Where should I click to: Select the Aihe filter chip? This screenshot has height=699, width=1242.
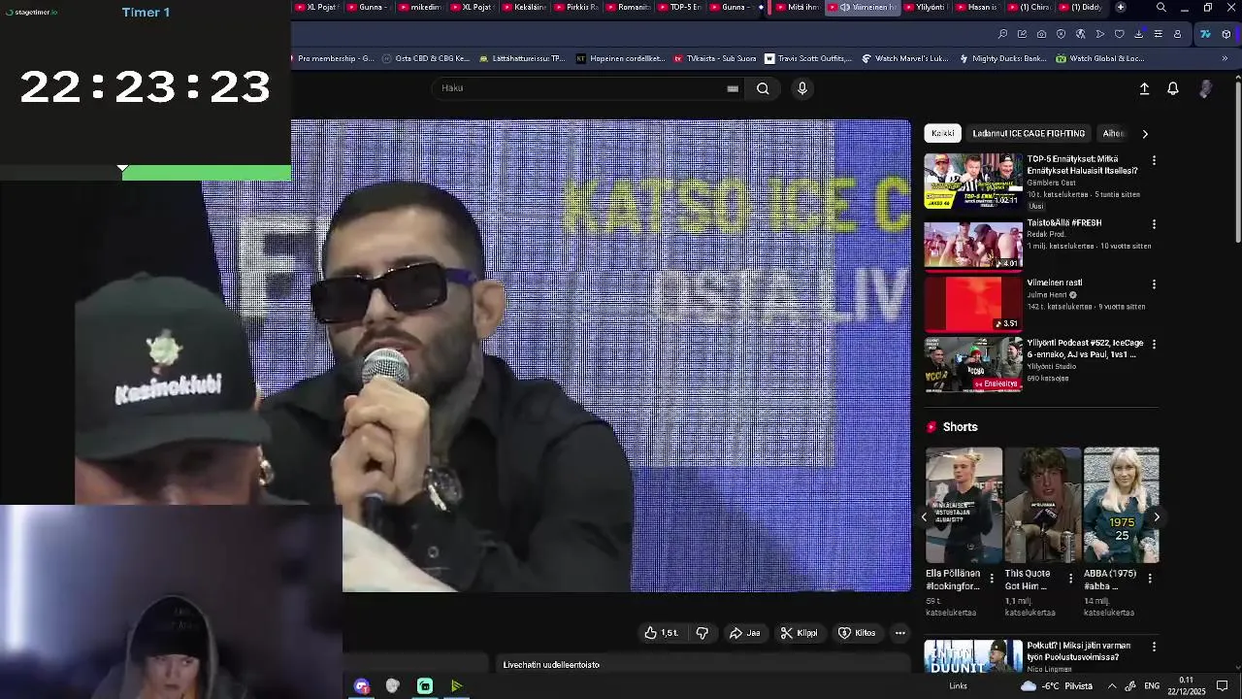[x=1113, y=133]
